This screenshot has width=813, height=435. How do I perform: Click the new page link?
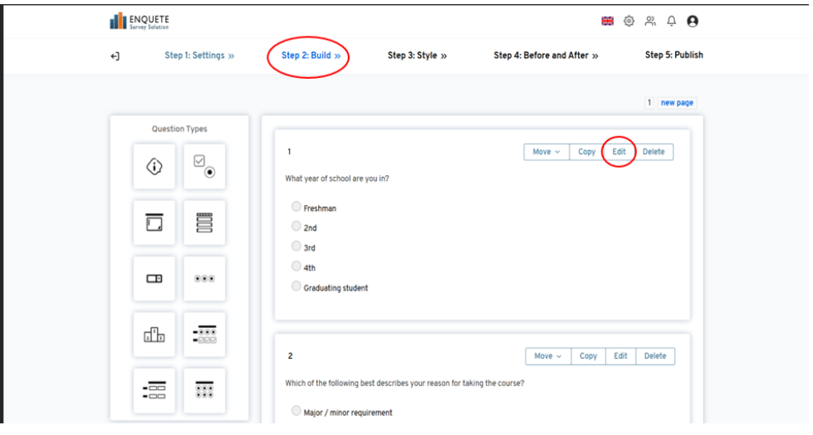click(677, 103)
